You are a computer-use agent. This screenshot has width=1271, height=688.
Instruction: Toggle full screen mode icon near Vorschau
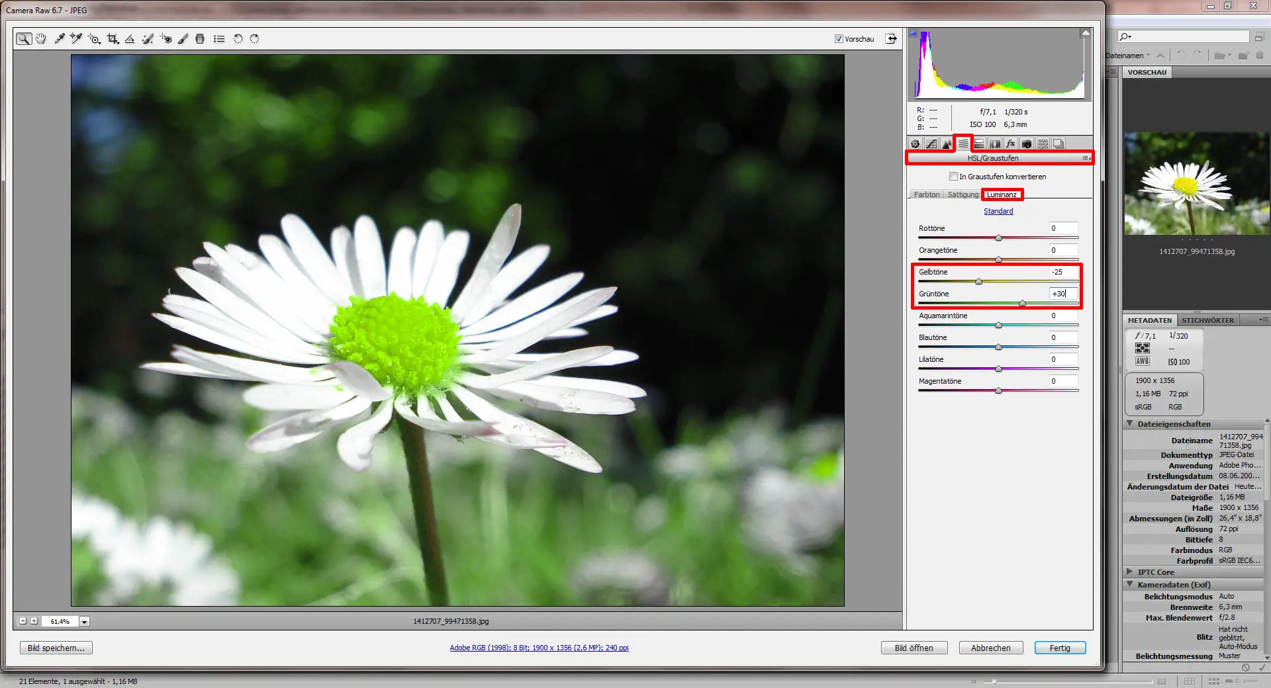click(x=892, y=38)
